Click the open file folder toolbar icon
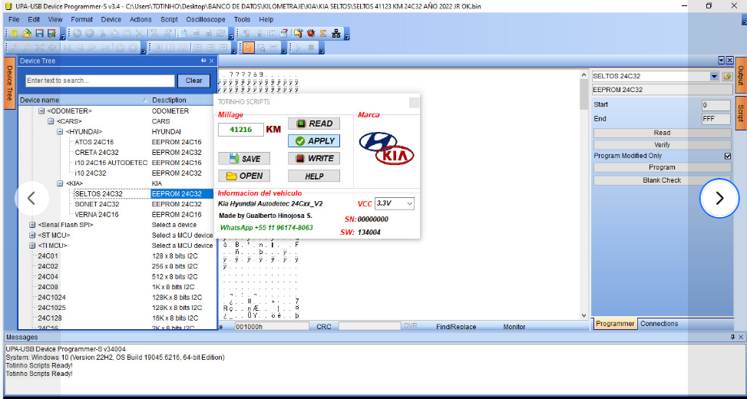 [x=27, y=34]
